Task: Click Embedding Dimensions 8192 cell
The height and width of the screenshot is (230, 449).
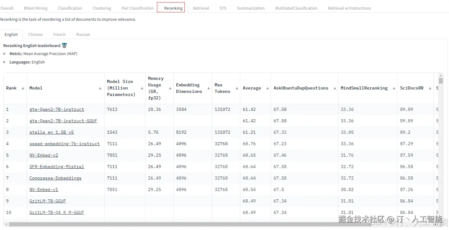Action: click(181, 132)
